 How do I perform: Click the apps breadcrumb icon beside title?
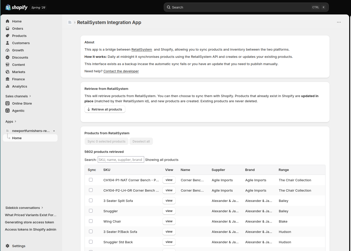(70, 22)
